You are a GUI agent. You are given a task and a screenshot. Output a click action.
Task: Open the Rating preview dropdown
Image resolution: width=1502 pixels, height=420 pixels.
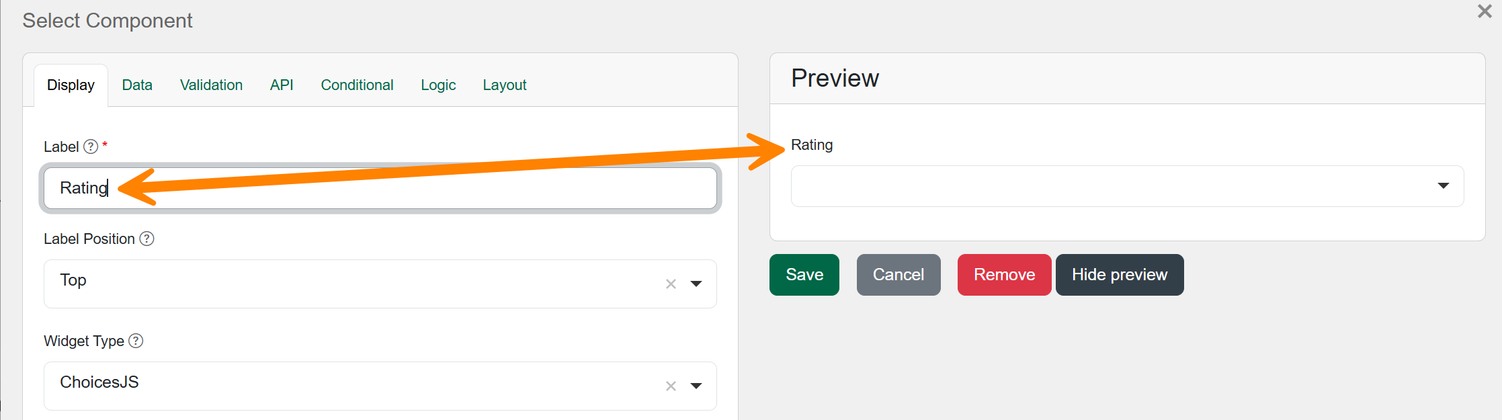click(x=1127, y=186)
